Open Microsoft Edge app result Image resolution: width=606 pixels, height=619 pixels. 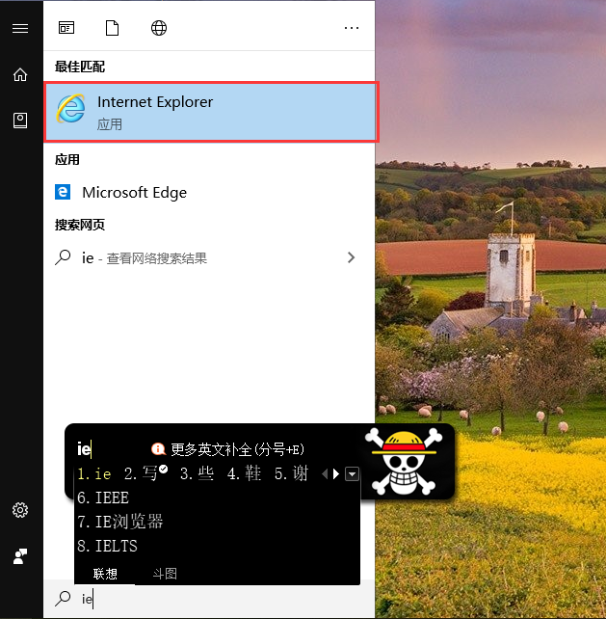click(209, 192)
